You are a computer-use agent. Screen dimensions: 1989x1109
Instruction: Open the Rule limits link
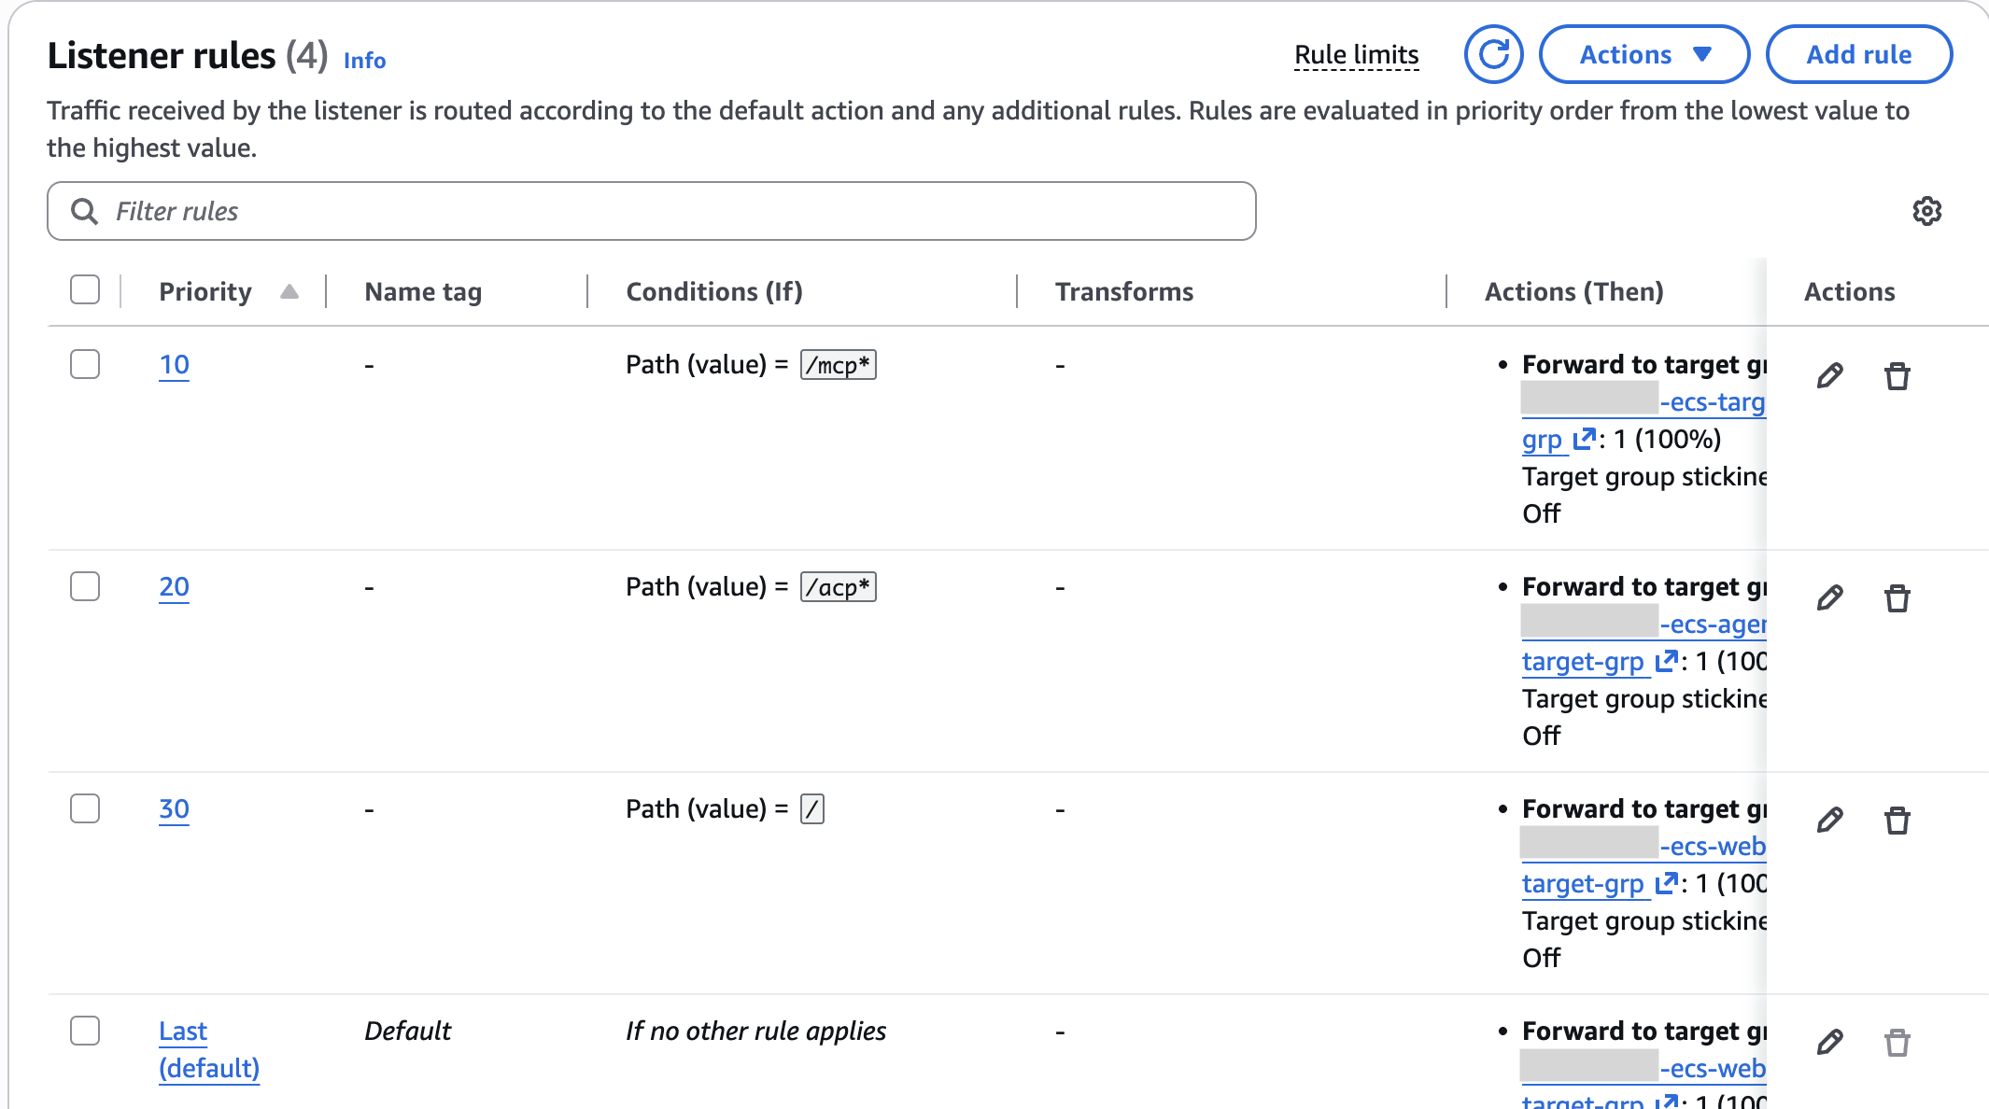click(1357, 55)
